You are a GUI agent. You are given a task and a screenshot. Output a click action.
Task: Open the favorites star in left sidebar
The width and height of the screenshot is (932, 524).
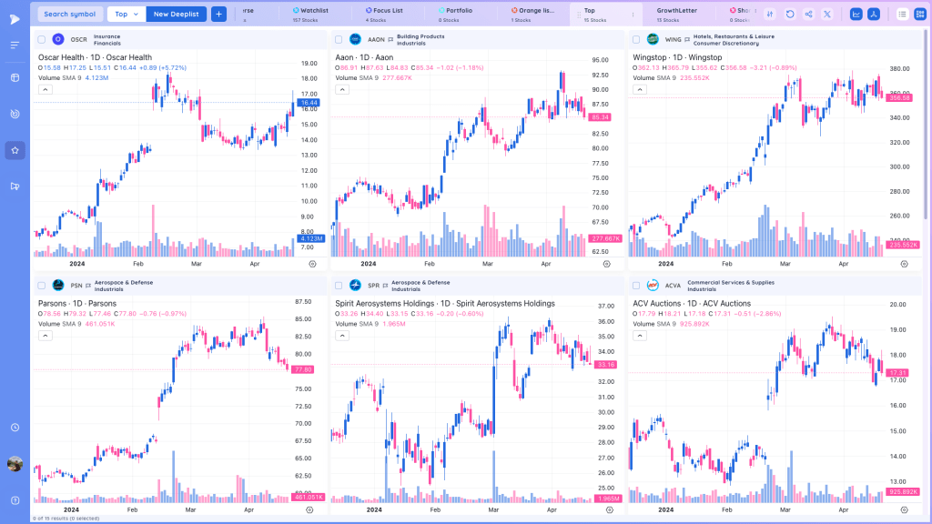15,150
